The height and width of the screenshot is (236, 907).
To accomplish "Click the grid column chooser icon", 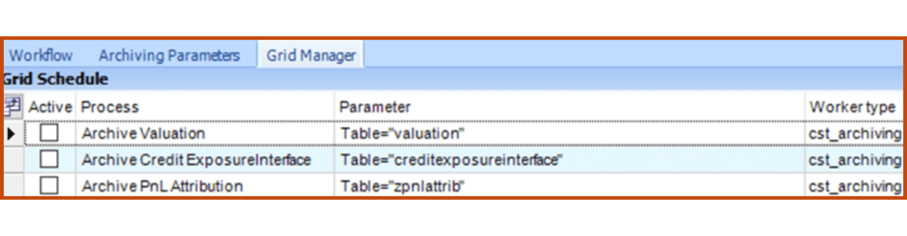I will point(13,106).
